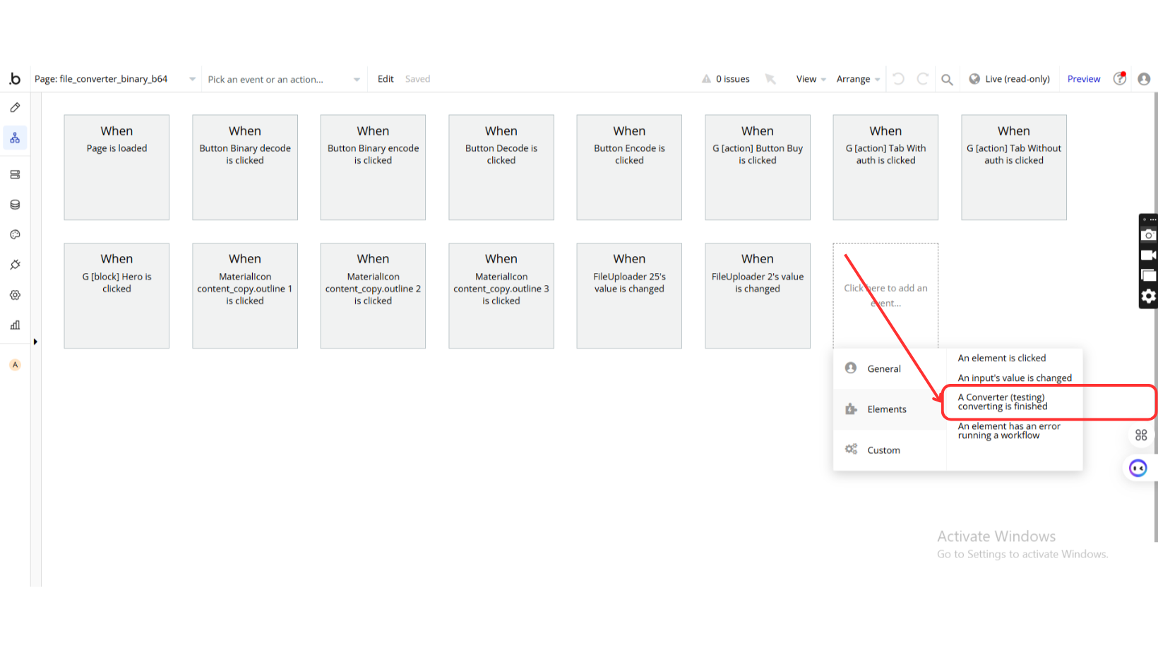Open 'FileUploader 2's value is changed' workflow
Viewport: 1158px width, 652px height.
758,296
